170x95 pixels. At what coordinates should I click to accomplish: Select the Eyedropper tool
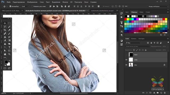pos(9,30)
